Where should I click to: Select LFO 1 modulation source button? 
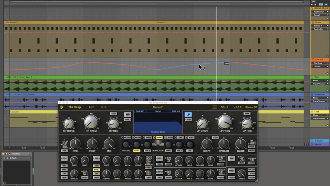click(137, 151)
